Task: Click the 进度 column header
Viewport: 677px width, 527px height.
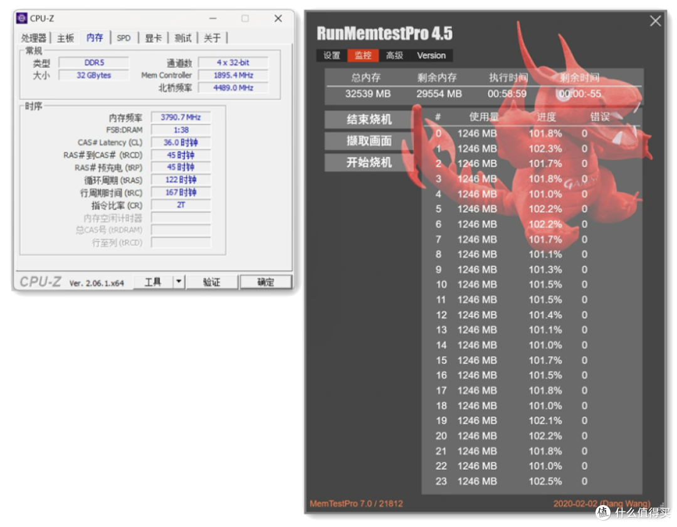Action: [546, 117]
